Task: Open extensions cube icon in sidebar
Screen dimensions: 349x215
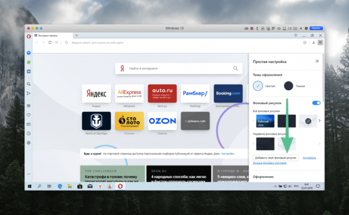Action: [x=29, y=143]
